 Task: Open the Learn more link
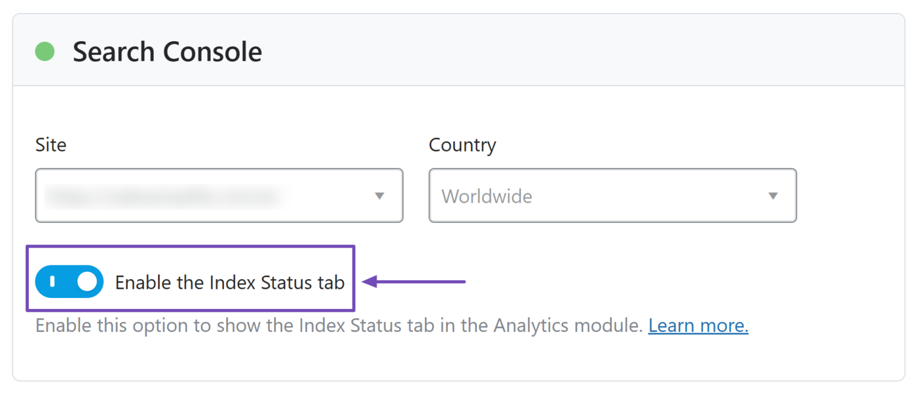[698, 325]
